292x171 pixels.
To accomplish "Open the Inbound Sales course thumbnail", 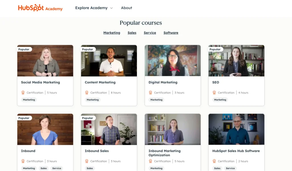I will 109,129.
